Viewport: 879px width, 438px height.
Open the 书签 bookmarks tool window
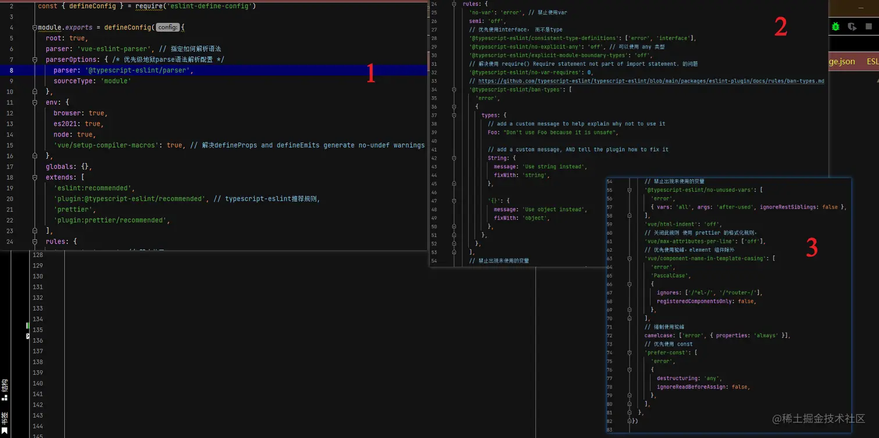pyautogui.click(x=5, y=423)
